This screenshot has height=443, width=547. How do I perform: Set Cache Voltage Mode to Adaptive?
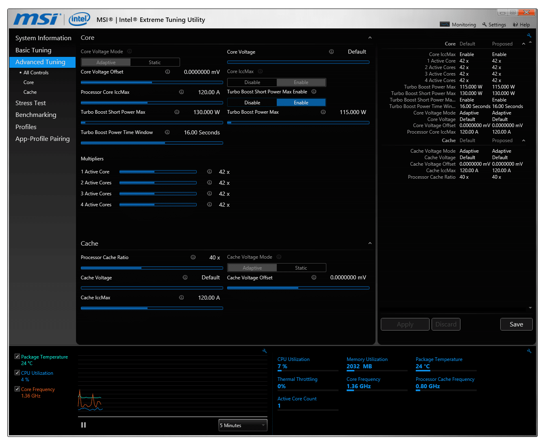(252, 268)
